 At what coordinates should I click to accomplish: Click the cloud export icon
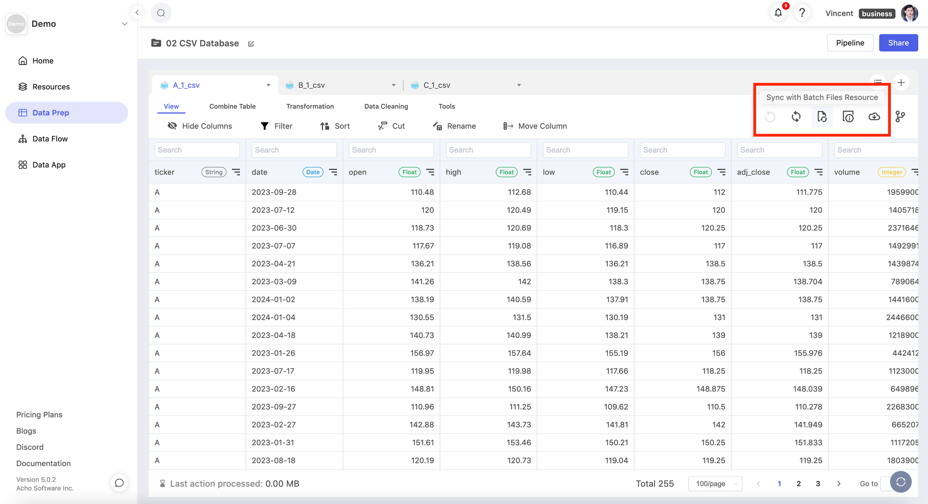click(x=874, y=117)
